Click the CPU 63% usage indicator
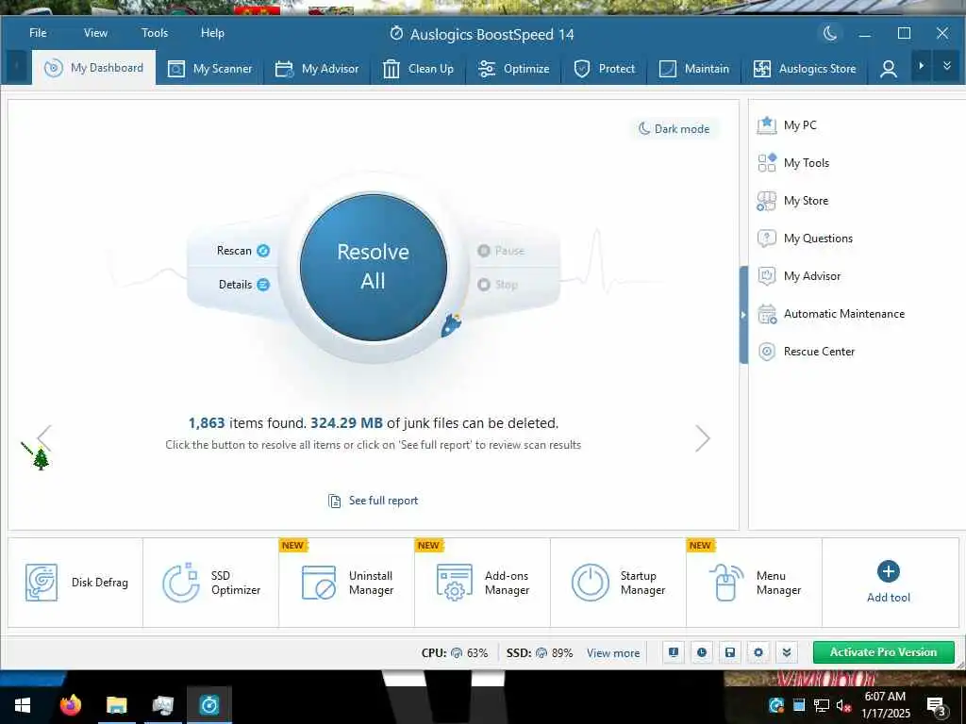Viewport: 966px width, 724px height. pos(455,652)
